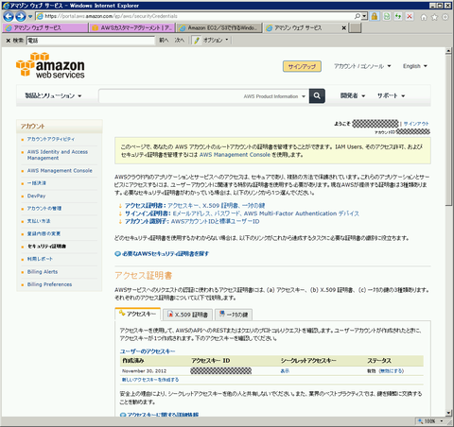
Task: Open the recent pages dropdown beside Forward arrow
Action: (x=30, y=16)
